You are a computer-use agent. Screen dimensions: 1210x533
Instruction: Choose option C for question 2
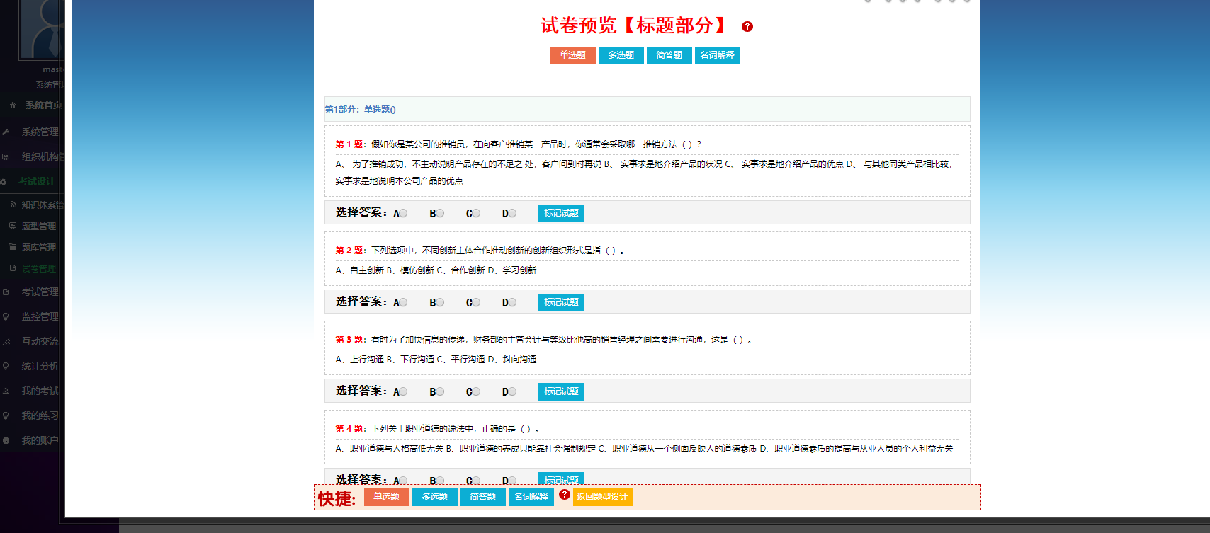coord(476,302)
